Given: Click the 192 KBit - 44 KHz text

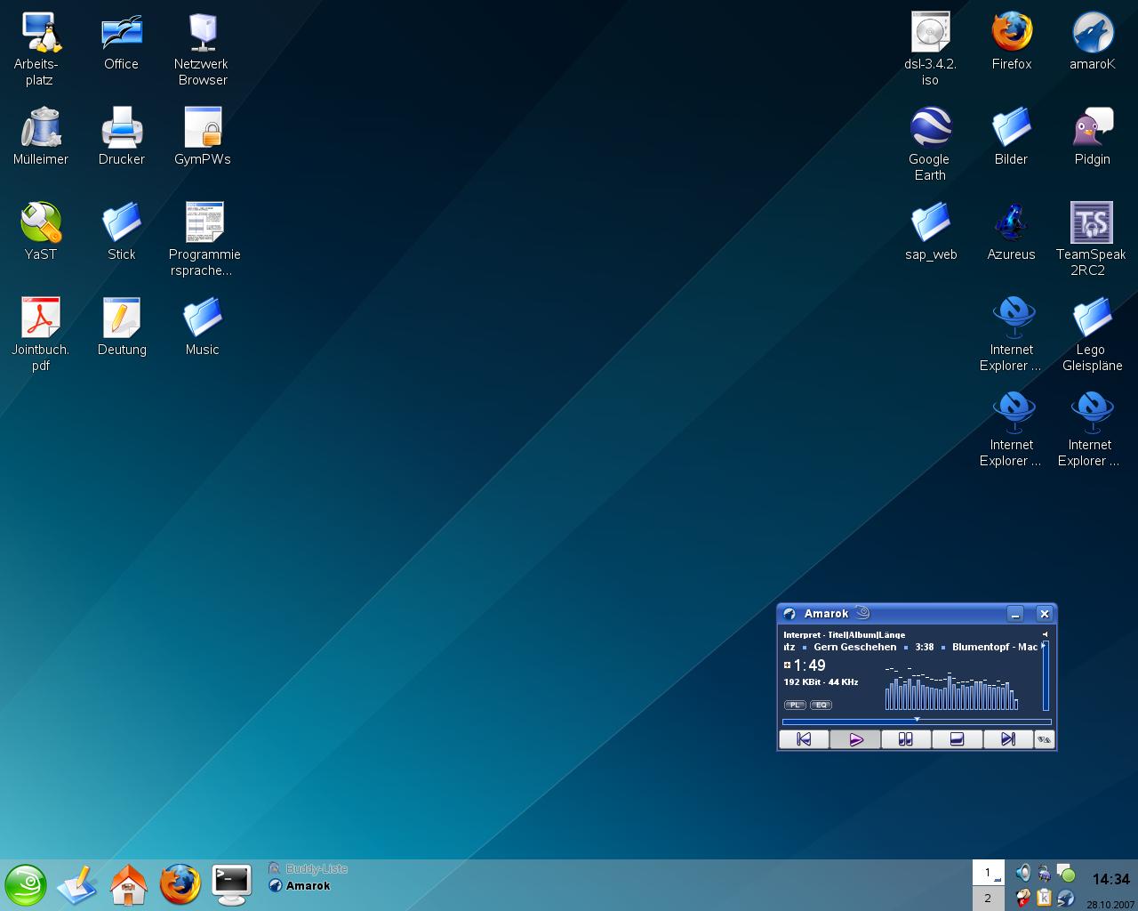Looking at the screenshot, I should pyautogui.click(x=821, y=682).
